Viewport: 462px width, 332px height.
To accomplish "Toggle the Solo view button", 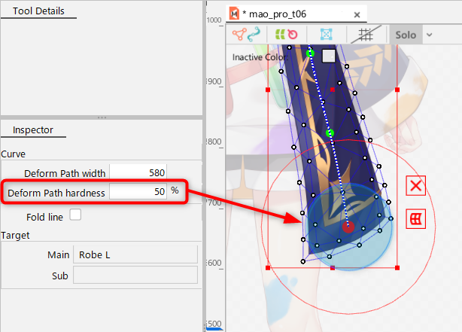I will 406,35.
